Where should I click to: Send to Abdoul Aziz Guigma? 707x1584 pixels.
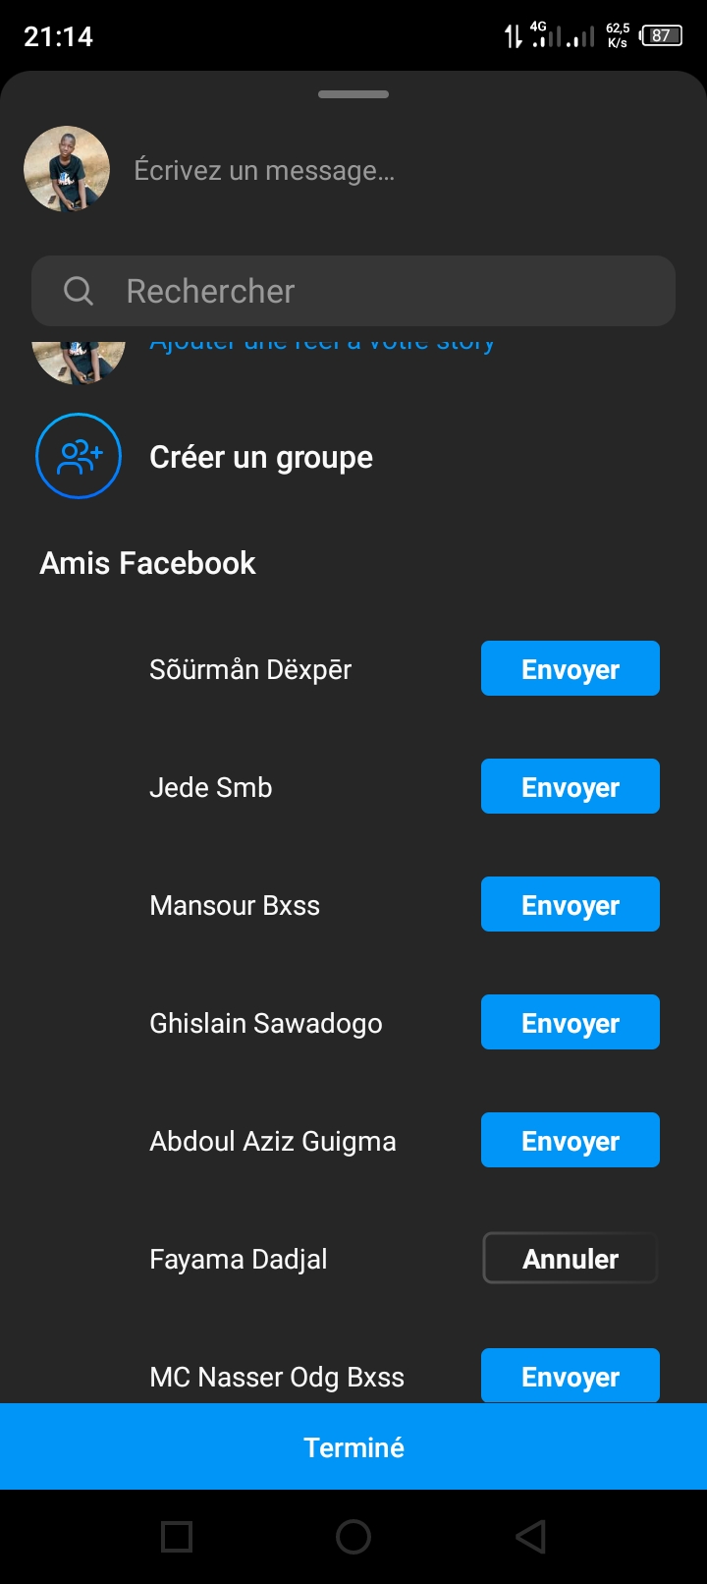point(570,1141)
